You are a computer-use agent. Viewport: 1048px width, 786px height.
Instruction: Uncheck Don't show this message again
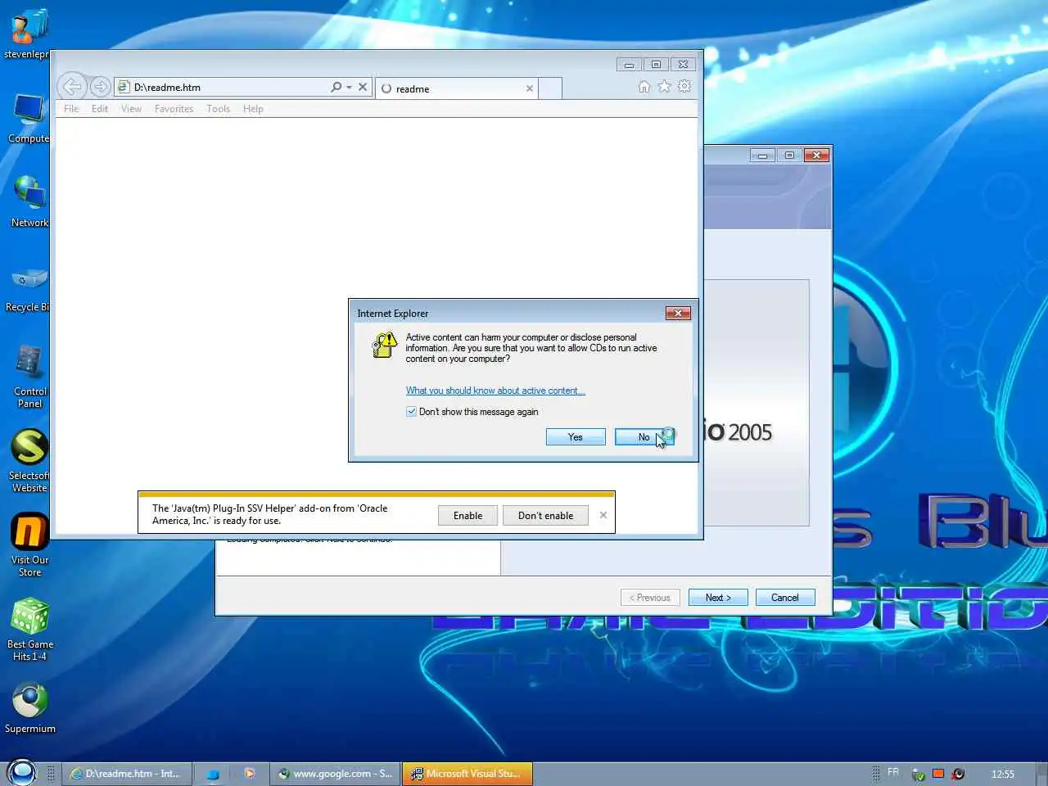click(411, 412)
